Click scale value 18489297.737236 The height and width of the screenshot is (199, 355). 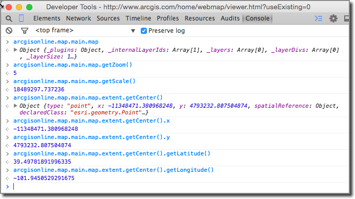click(39, 89)
